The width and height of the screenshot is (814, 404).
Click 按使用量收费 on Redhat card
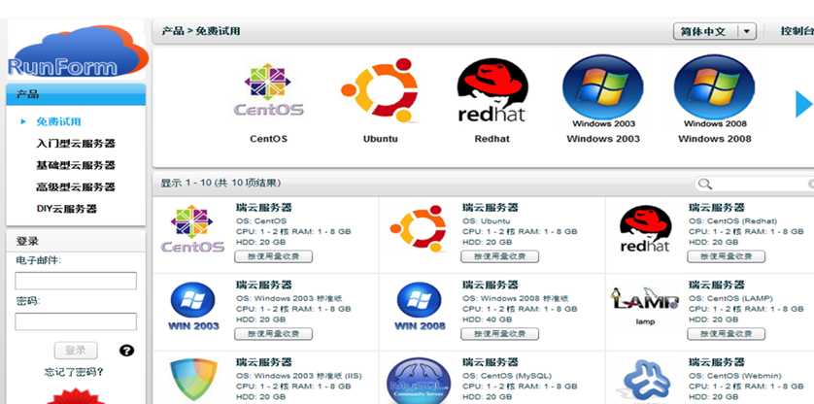[x=727, y=256]
